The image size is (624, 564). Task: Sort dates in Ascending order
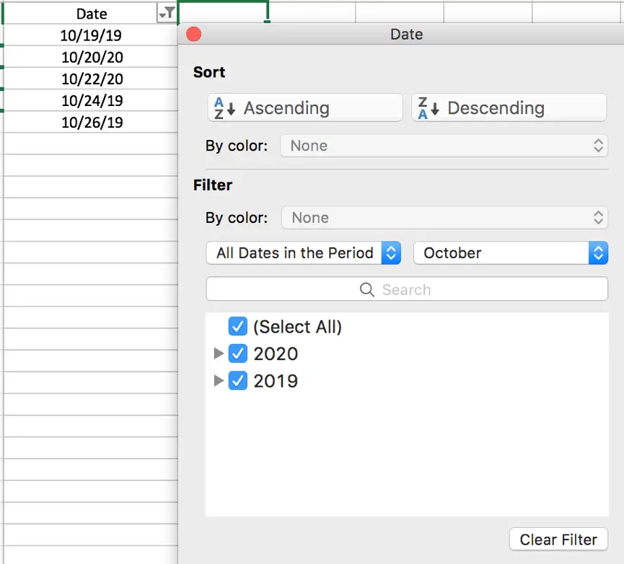304,108
